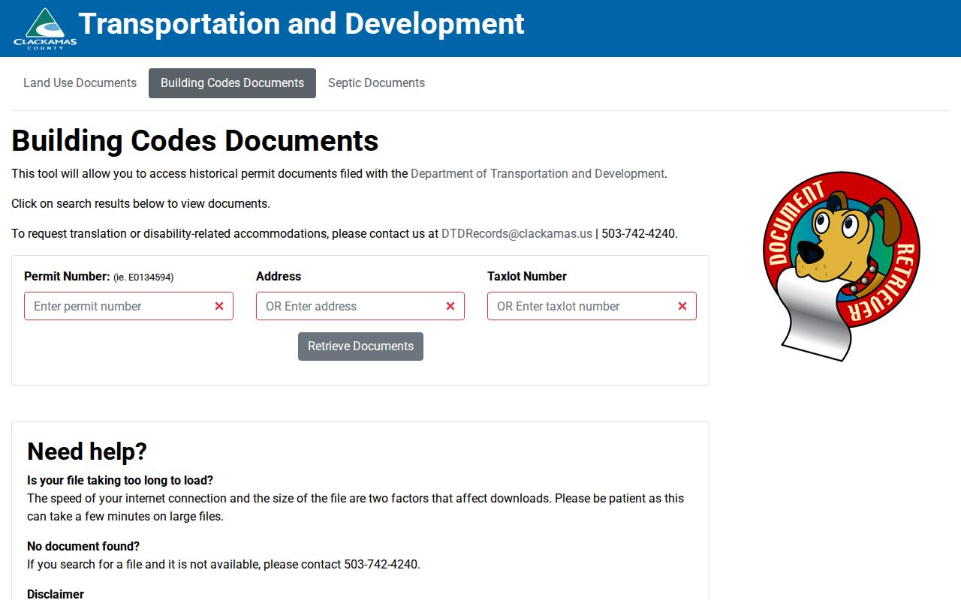Open the Land Use Documents tab
Viewport: 961px width, 600px height.
tap(80, 83)
